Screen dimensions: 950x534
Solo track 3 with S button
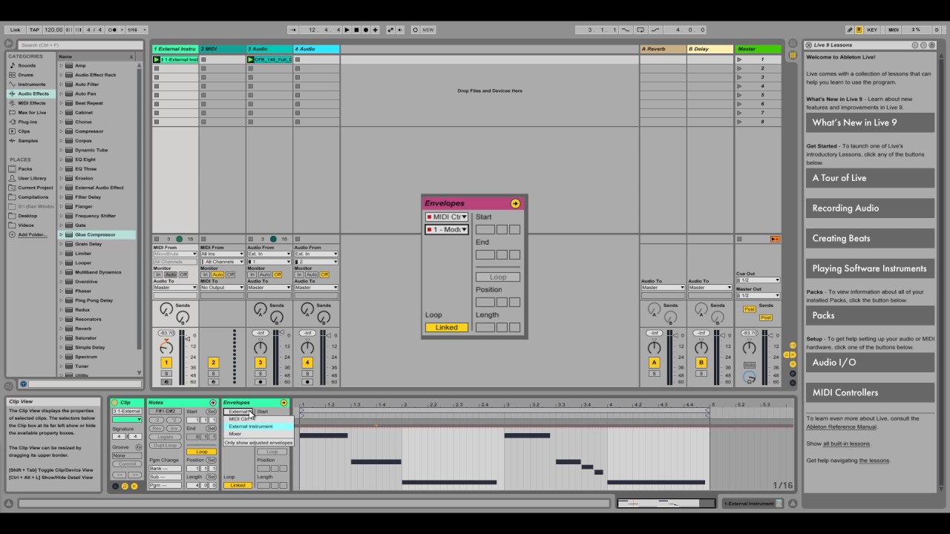coord(261,373)
